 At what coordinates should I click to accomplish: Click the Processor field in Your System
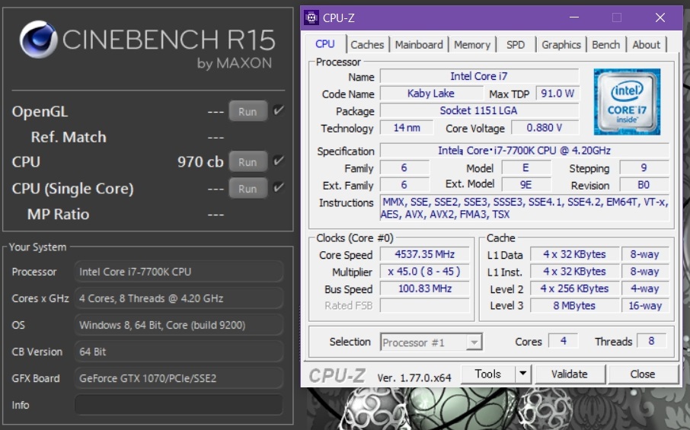179,272
